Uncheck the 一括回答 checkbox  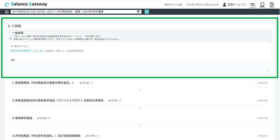11,39
